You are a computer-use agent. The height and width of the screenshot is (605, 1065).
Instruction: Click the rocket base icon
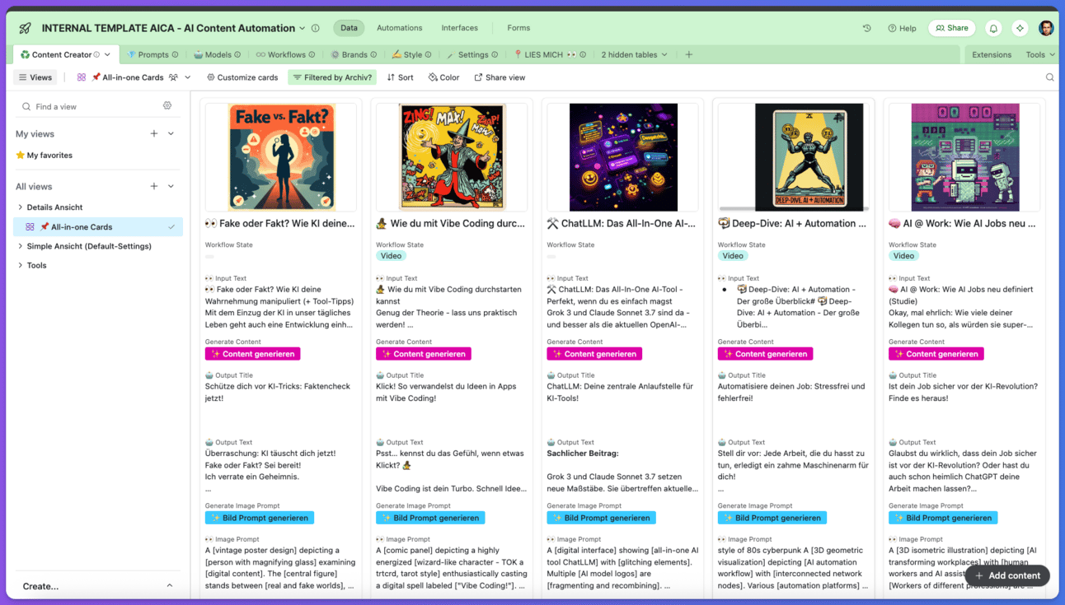(25, 28)
